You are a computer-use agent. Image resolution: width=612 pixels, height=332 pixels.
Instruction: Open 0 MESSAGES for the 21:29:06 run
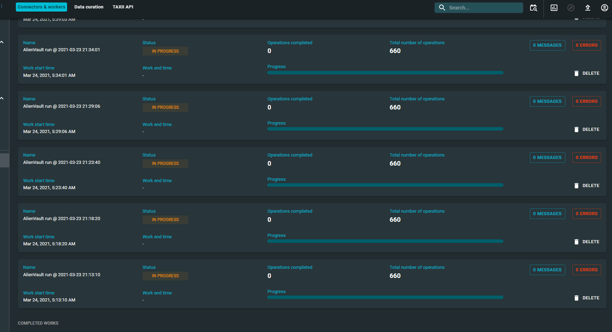point(547,101)
